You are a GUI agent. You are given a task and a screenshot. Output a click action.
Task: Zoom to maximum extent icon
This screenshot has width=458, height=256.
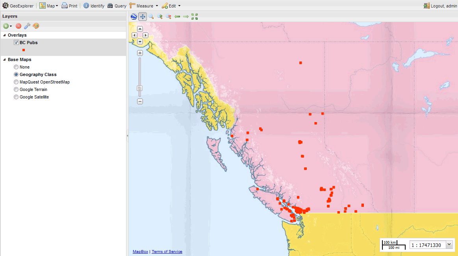coord(195,17)
